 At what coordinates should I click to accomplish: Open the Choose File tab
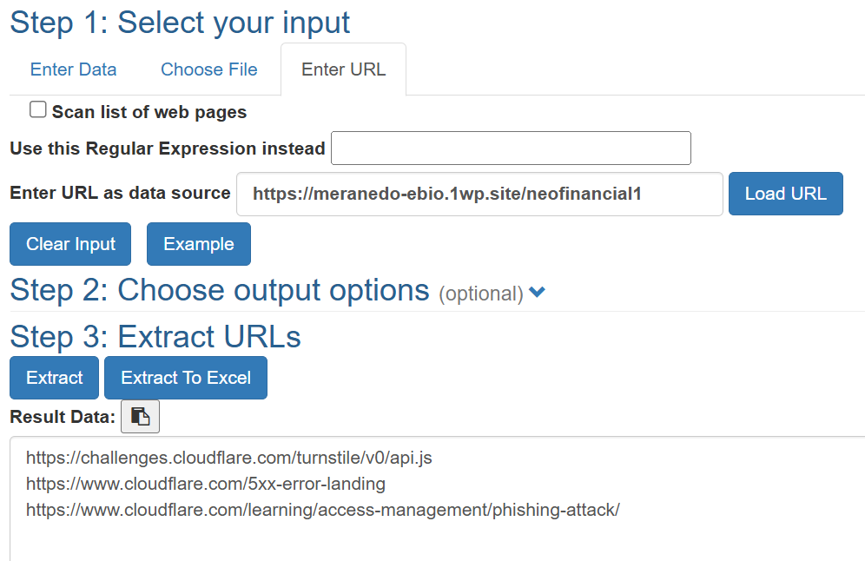click(x=209, y=69)
